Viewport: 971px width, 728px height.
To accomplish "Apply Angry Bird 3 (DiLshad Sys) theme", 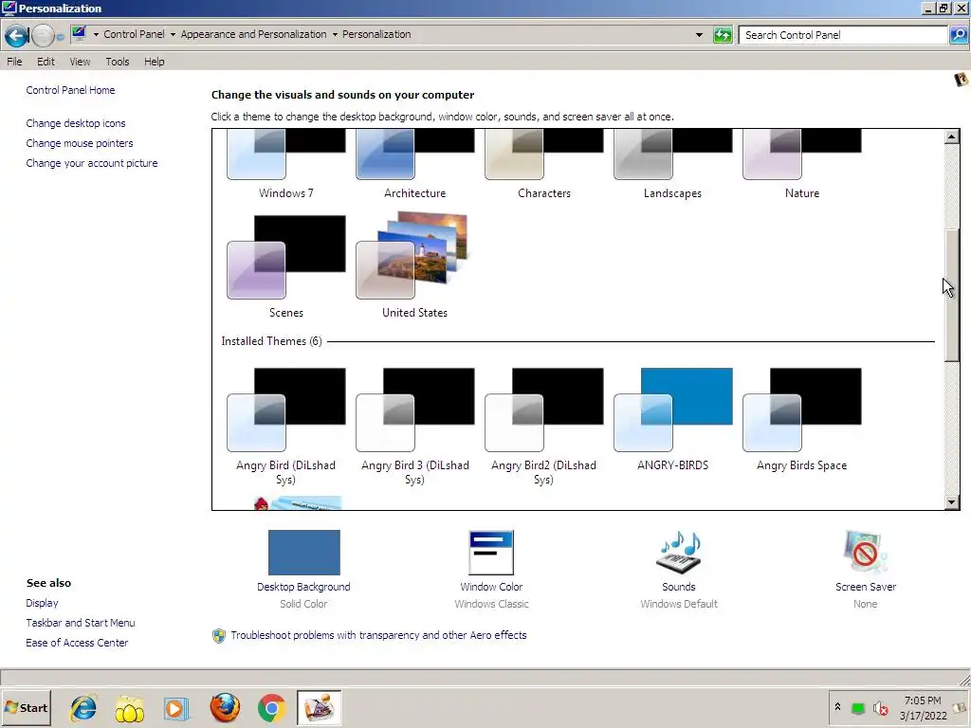I will click(x=415, y=427).
